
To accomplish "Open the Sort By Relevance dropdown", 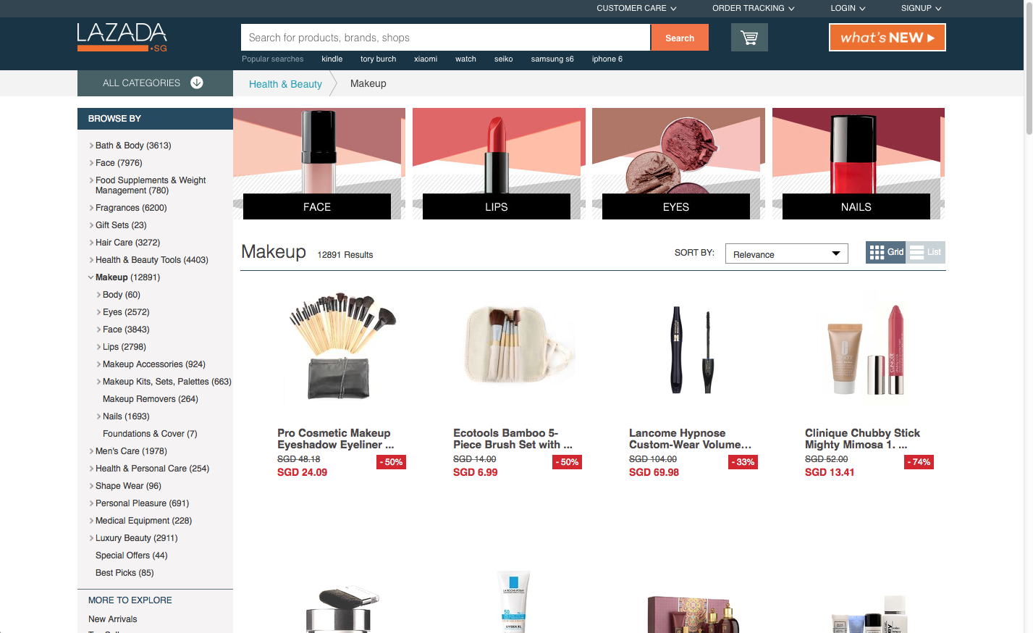I will coord(787,253).
